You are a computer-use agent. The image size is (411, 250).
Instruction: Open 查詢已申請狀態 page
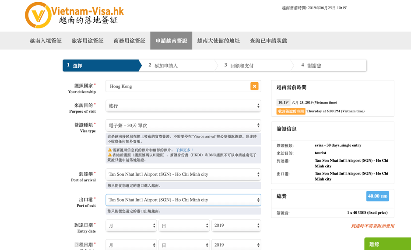click(268, 41)
